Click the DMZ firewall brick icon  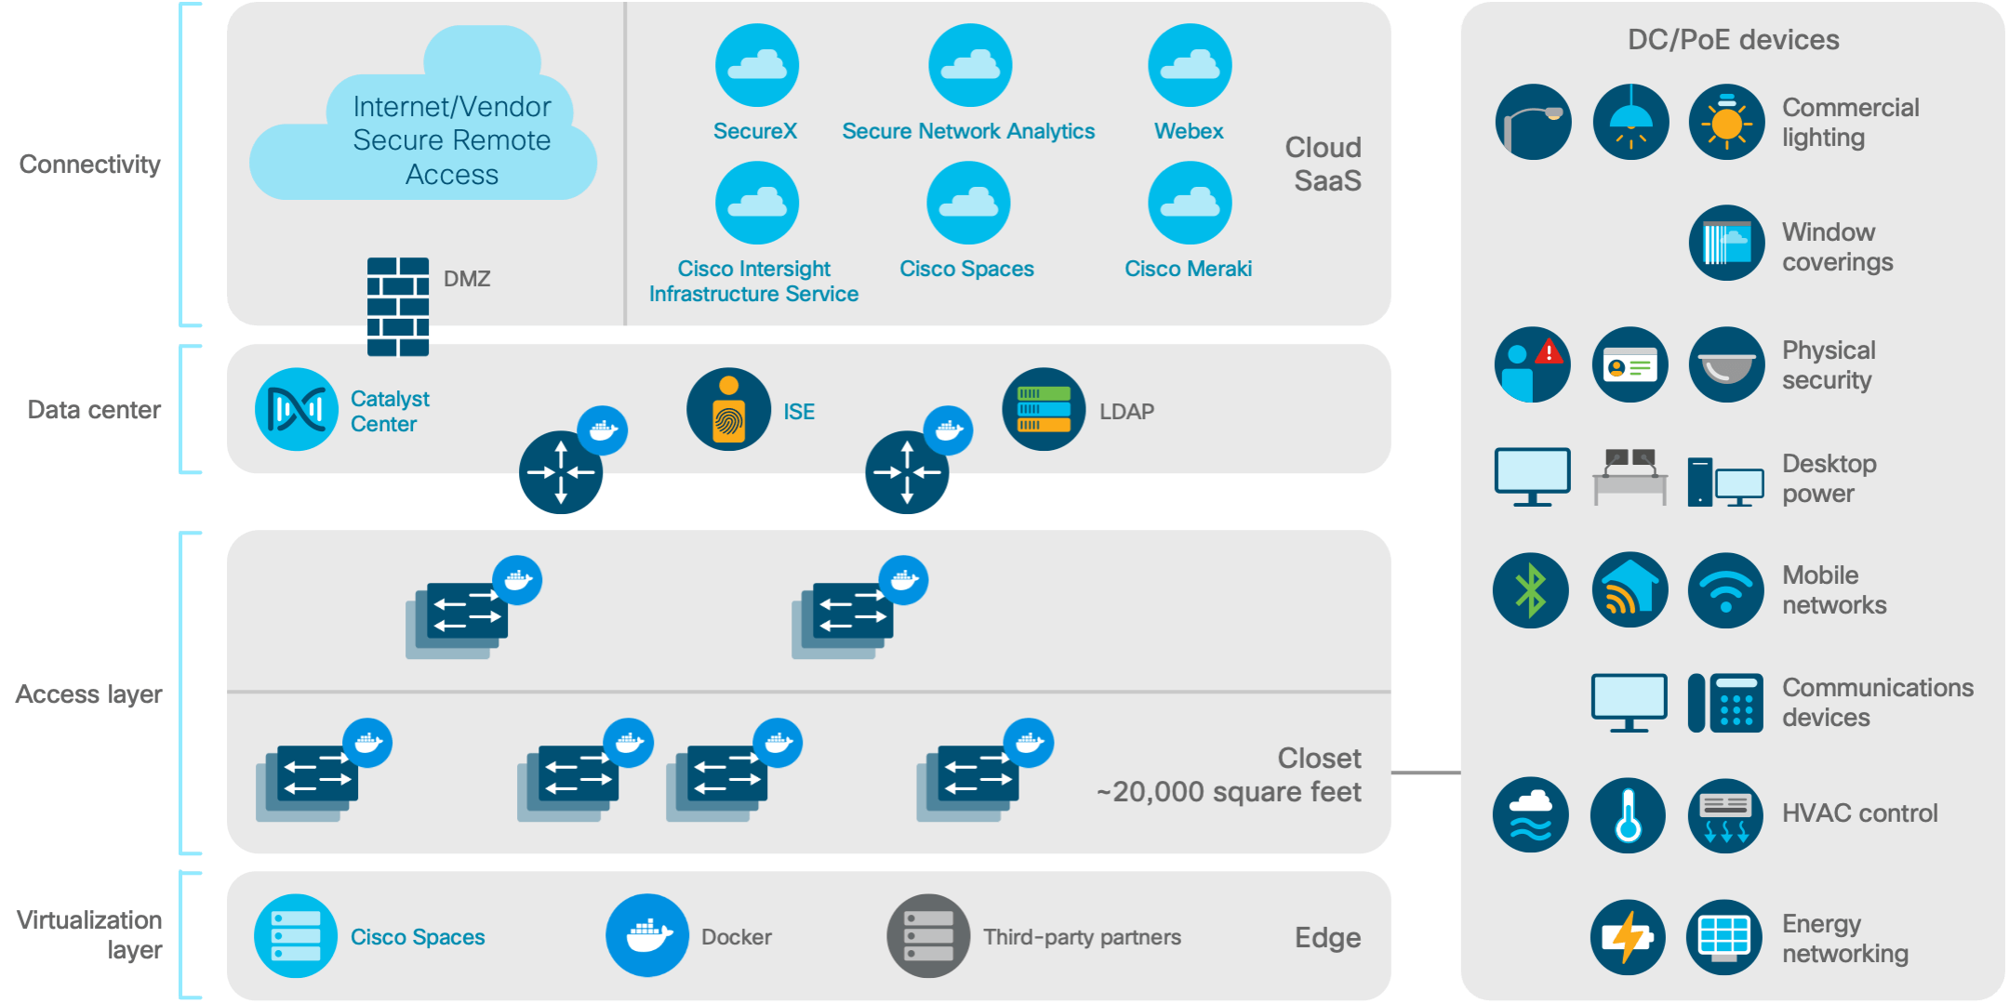tap(398, 307)
